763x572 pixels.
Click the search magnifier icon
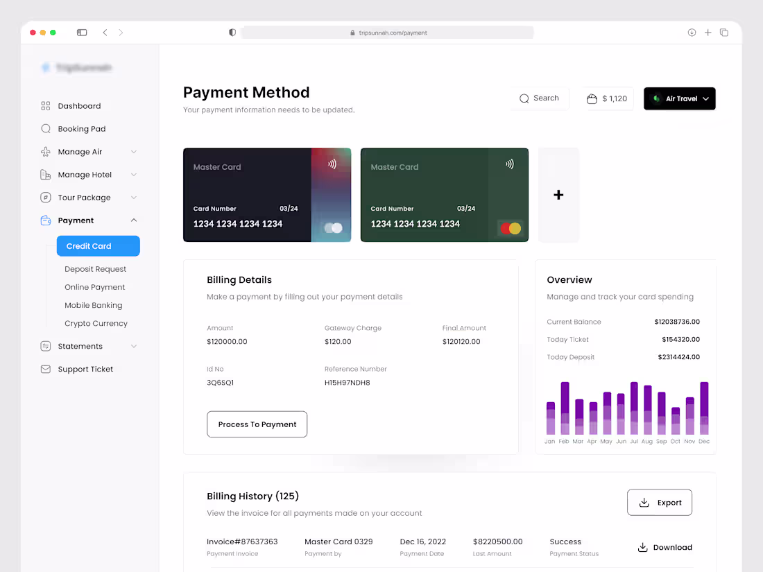[x=524, y=98]
